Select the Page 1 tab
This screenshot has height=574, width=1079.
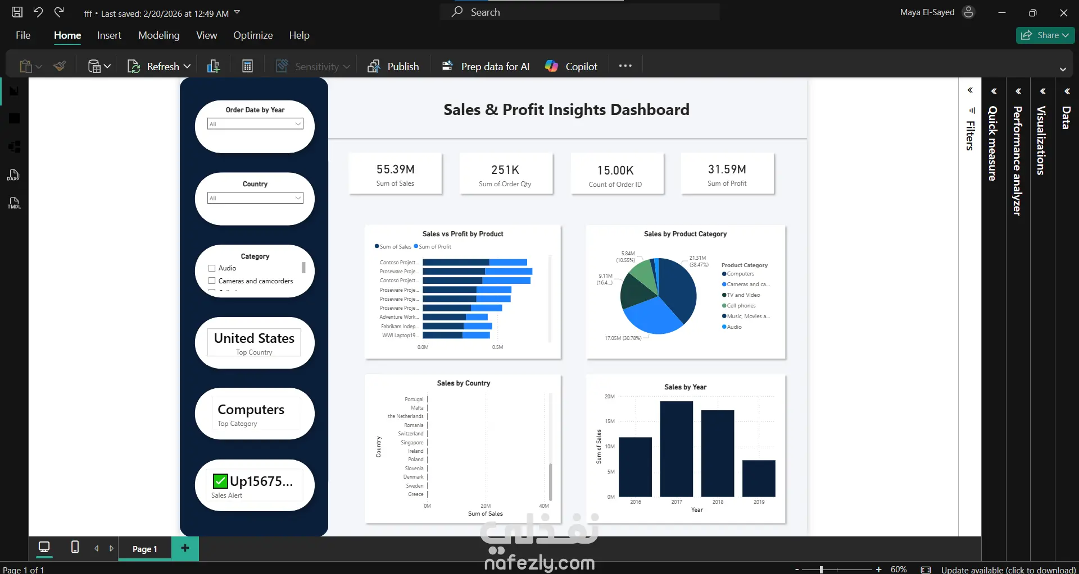point(145,549)
